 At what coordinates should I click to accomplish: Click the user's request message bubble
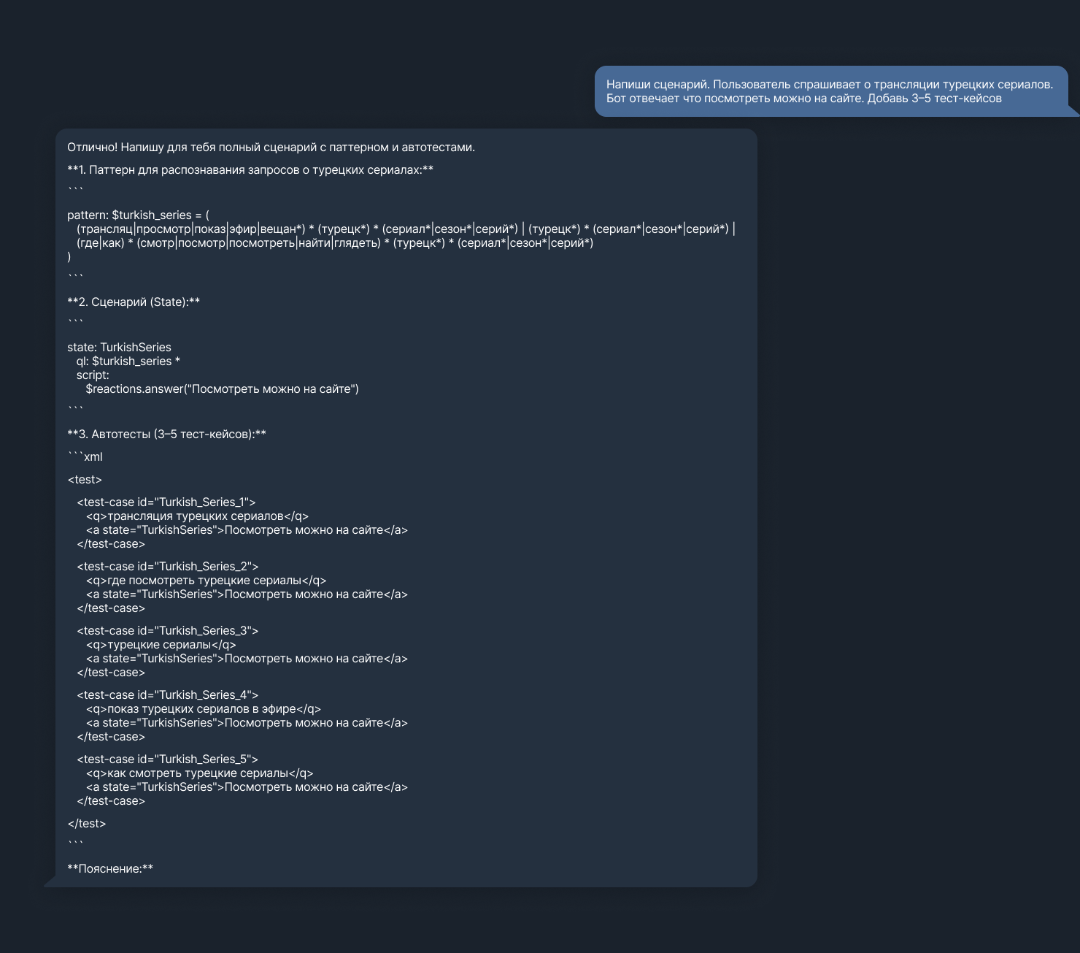[830, 91]
